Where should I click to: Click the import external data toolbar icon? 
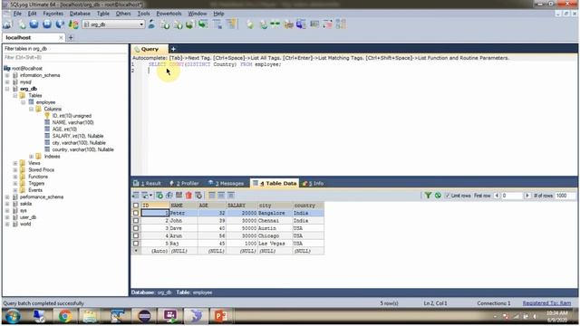click(x=165, y=24)
